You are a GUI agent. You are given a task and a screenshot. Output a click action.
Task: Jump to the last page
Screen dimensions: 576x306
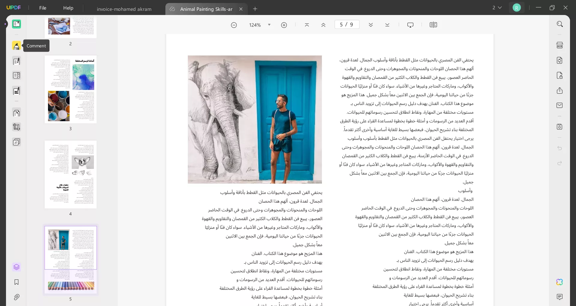(x=387, y=25)
